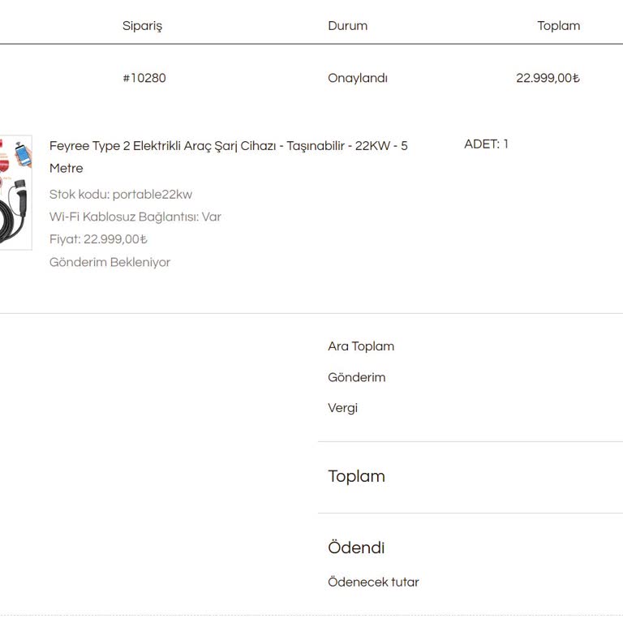Screen dimensions: 623x623
Task: Click the Vergi summary label
Action: tap(342, 408)
